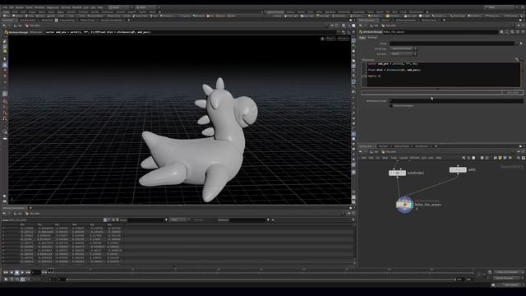Toggle the Enforce Prototypes checkbox
The height and width of the screenshot is (296, 526).
391,106
